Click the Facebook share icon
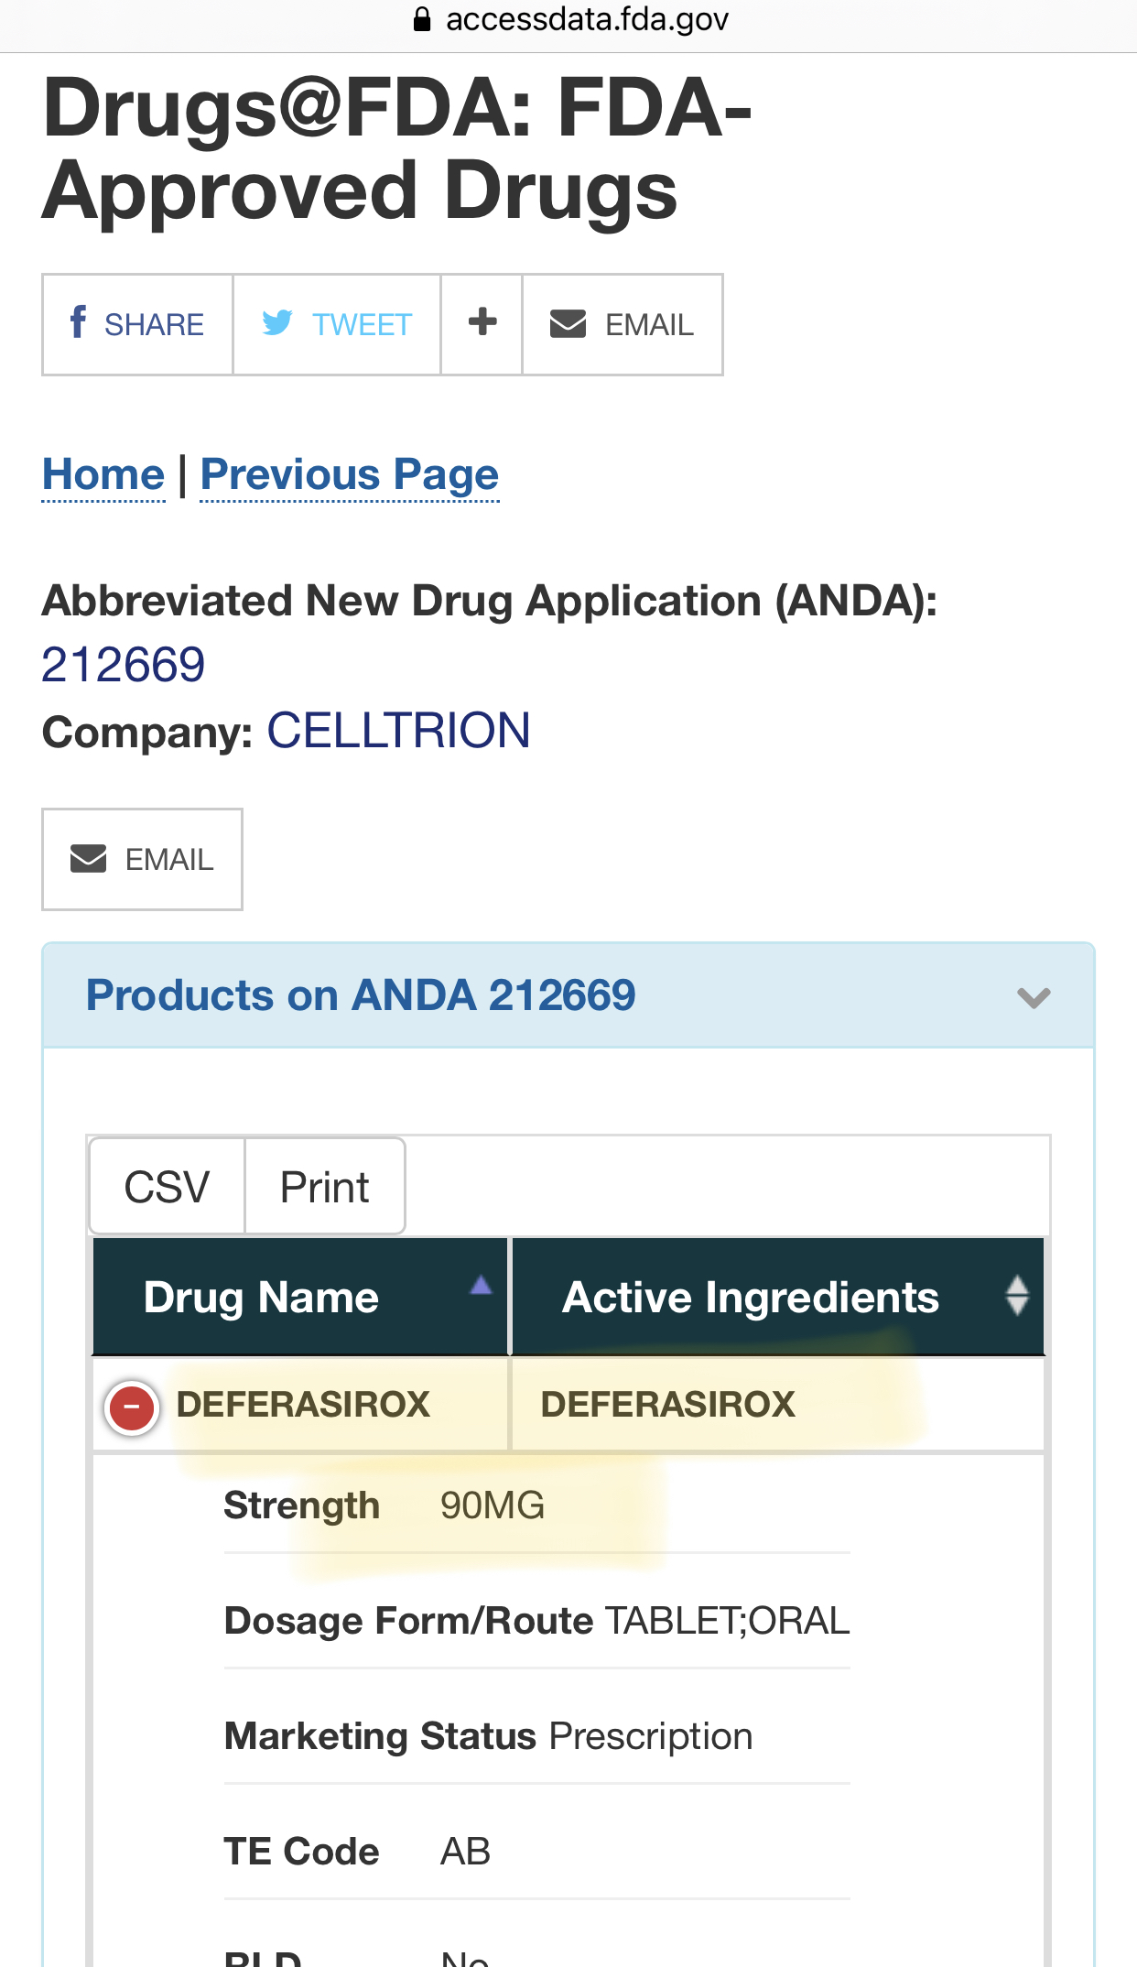Image resolution: width=1137 pixels, height=1967 pixels. 78,322
